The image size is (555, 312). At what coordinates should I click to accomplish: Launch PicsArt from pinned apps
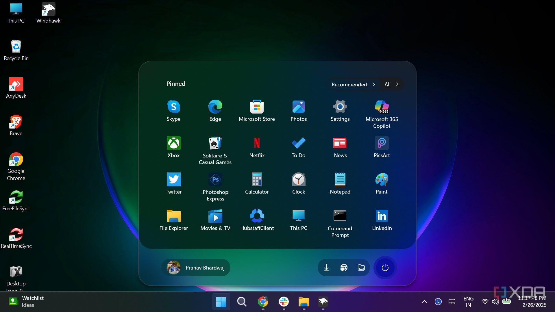coord(382,147)
